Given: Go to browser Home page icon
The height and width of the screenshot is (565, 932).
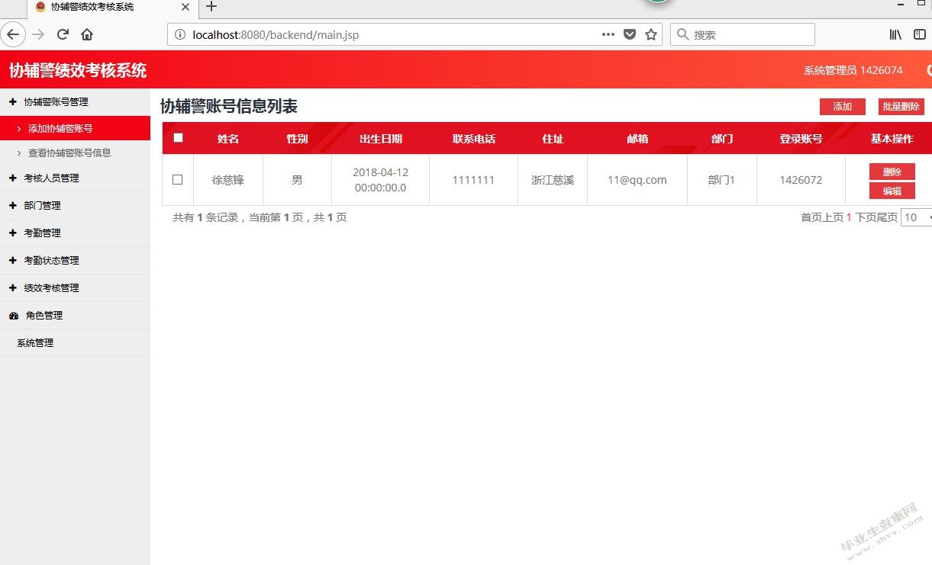Looking at the screenshot, I should (87, 34).
